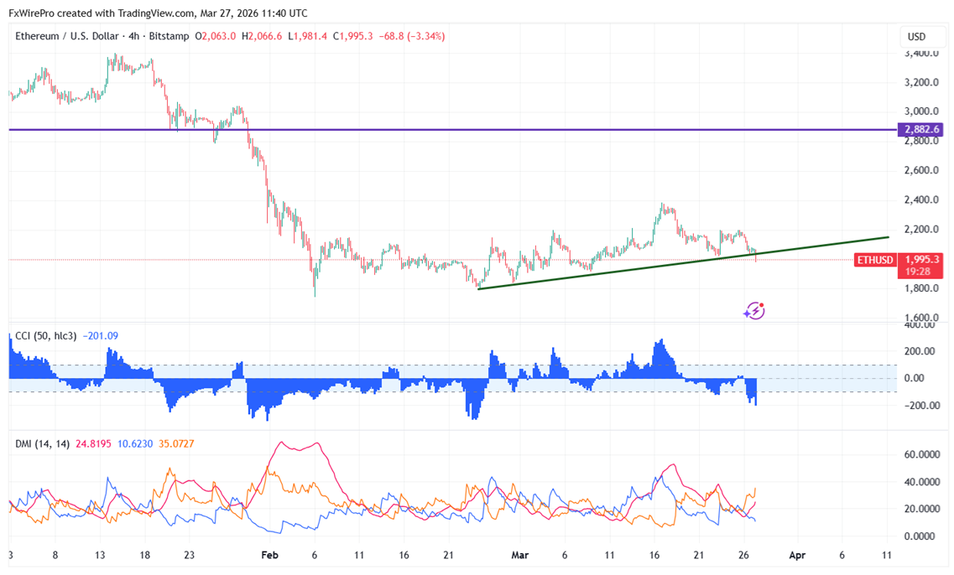Click the DMI value 24.8195
954x575 pixels.
(93, 443)
